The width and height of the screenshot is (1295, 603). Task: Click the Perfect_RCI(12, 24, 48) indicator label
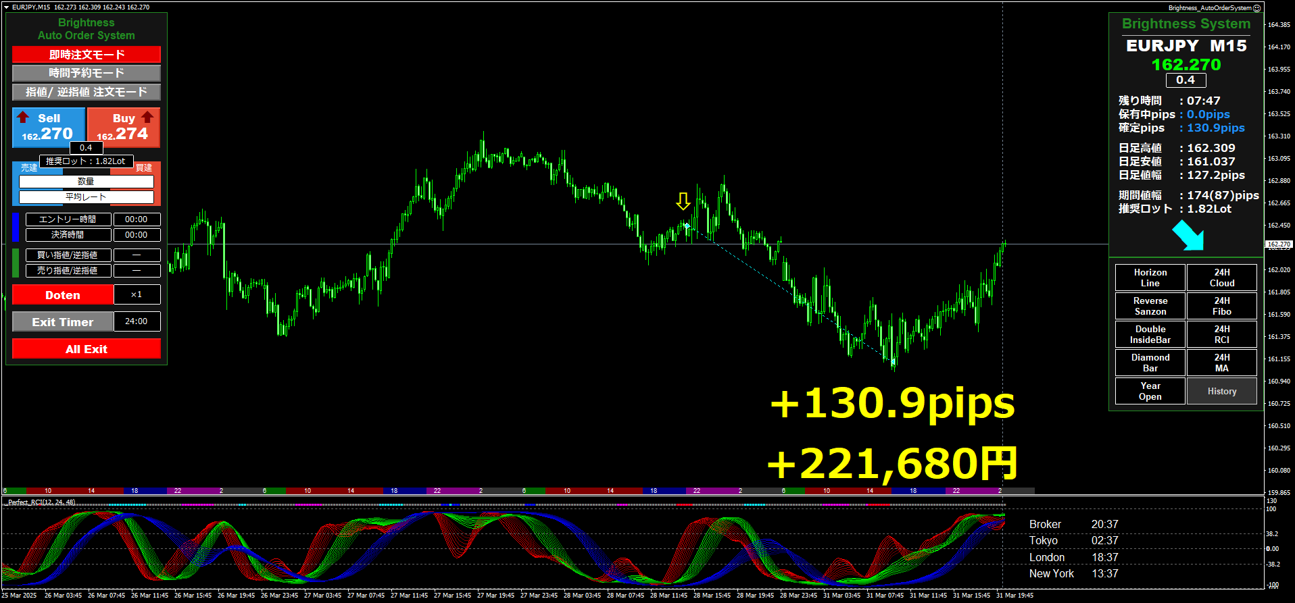(x=42, y=502)
